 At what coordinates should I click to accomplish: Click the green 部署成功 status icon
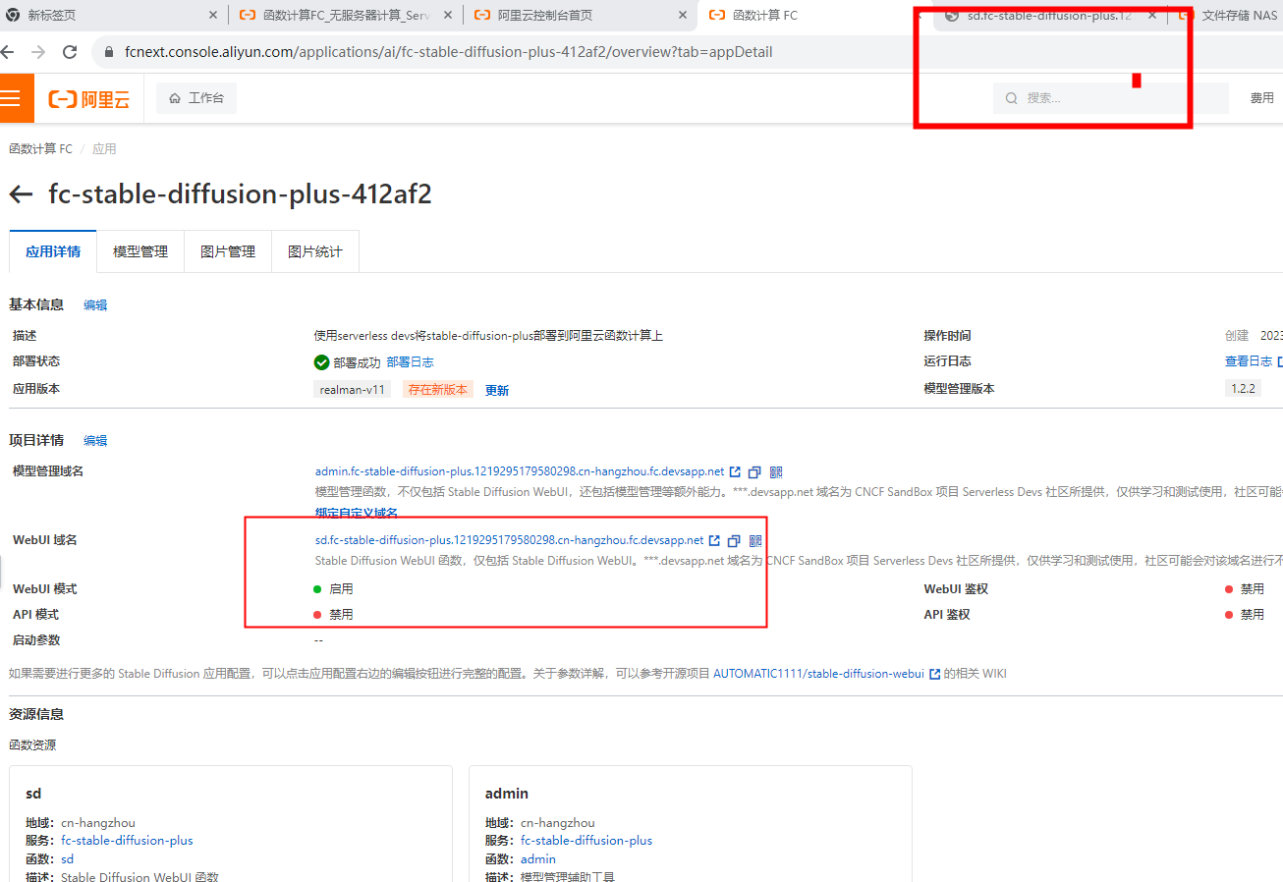pyautogui.click(x=321, y=362)
